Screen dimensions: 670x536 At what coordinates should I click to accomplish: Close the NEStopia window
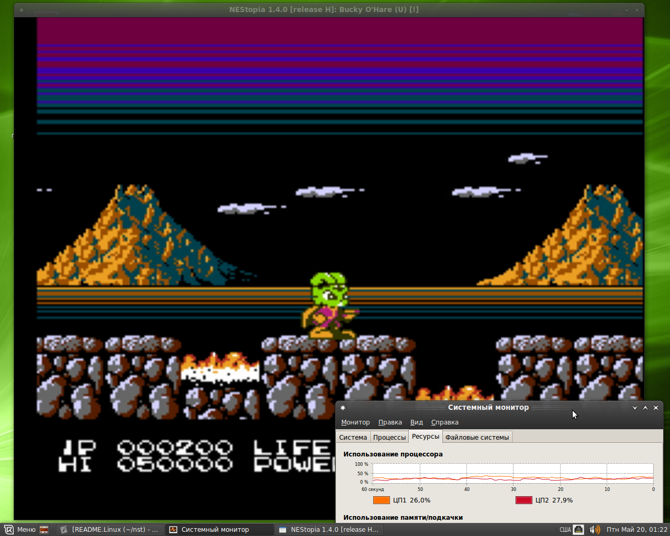point(637,9)
